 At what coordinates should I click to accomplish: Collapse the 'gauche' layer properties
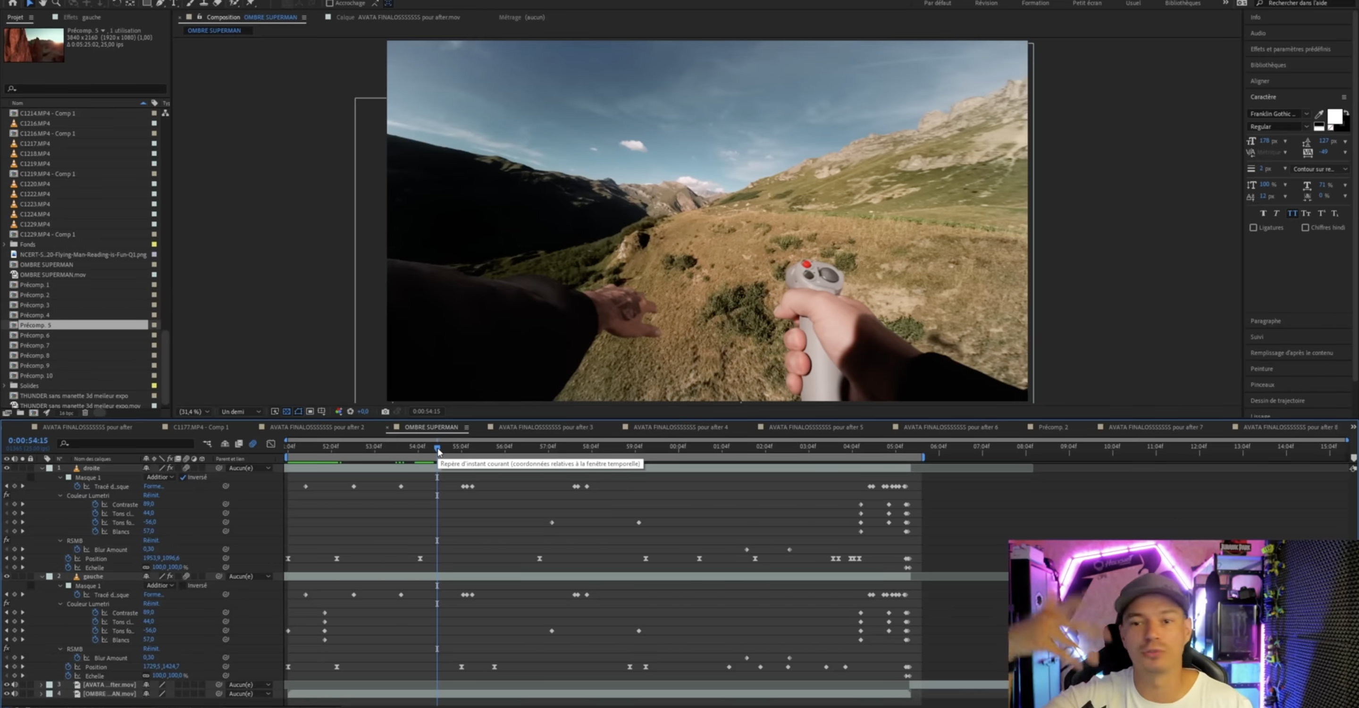click(42, 577)
